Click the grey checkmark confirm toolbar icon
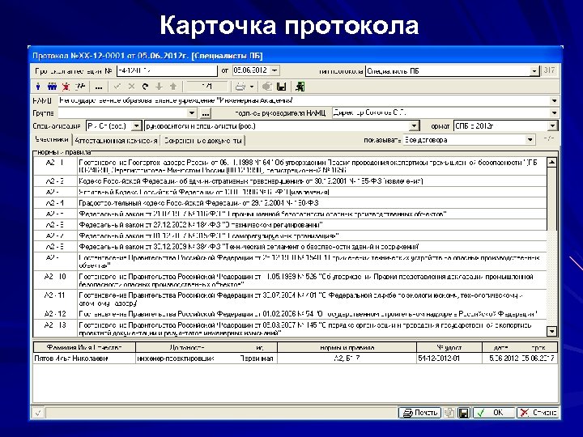 117,87
